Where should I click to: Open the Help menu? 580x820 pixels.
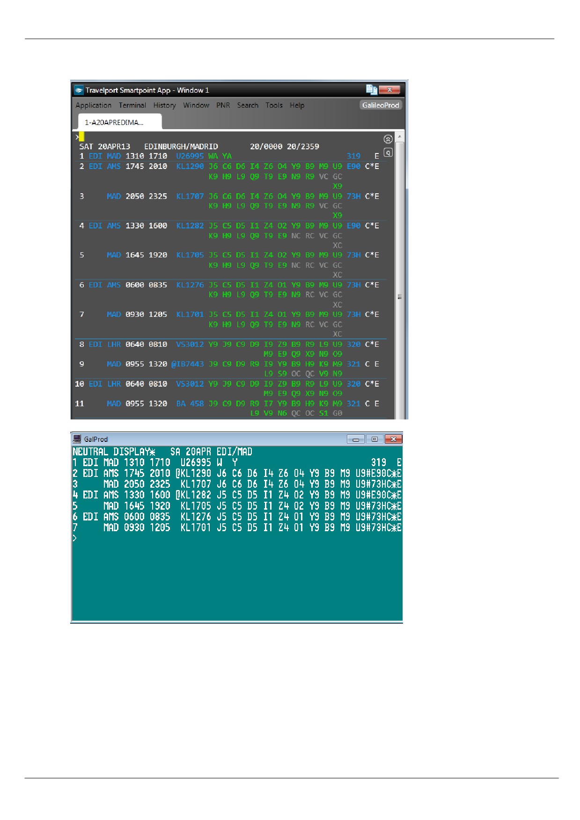297,105
